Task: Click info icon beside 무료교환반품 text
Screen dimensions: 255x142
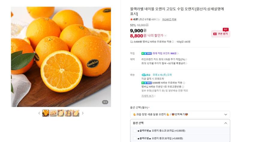Action: coord(183,87)
